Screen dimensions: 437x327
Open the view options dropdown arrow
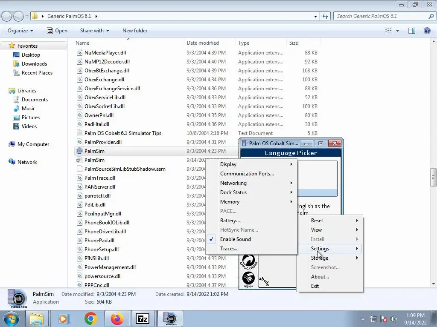tap(397, 31)
